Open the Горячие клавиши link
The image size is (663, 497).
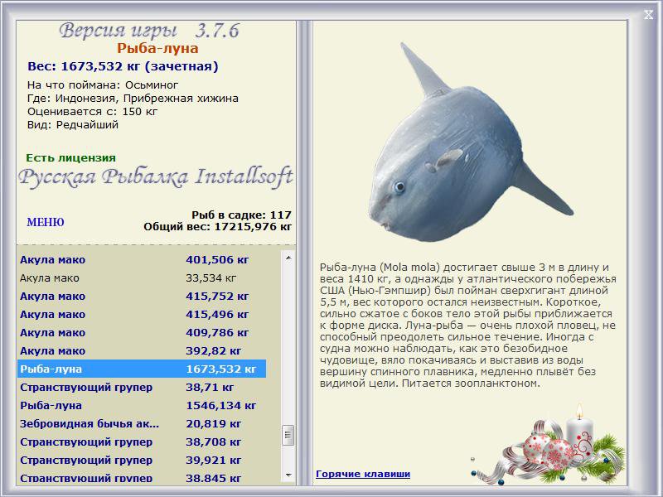(x=363, y=474)
